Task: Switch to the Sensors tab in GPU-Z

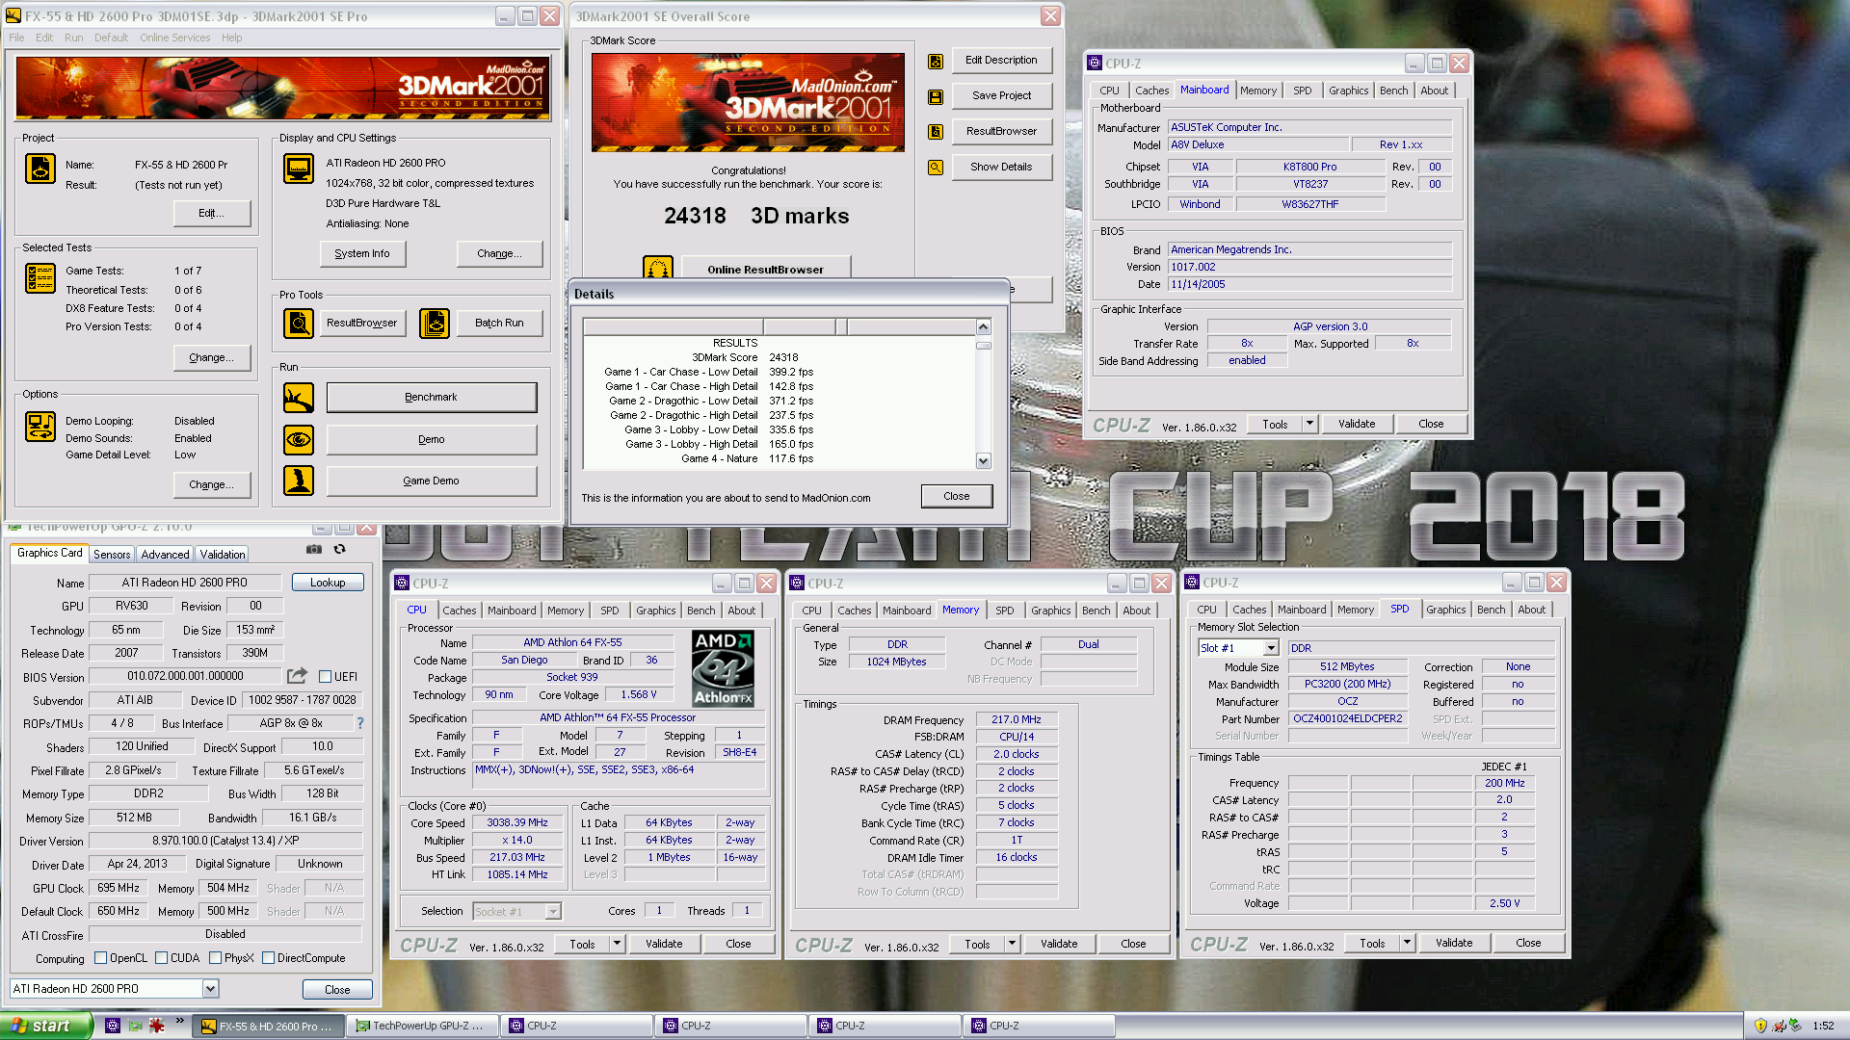Action: pos(112,555)
